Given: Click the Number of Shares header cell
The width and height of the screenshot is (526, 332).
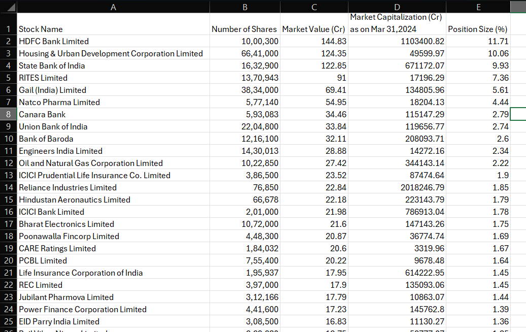Looking at the screenshot, I should tap(244, 29).
